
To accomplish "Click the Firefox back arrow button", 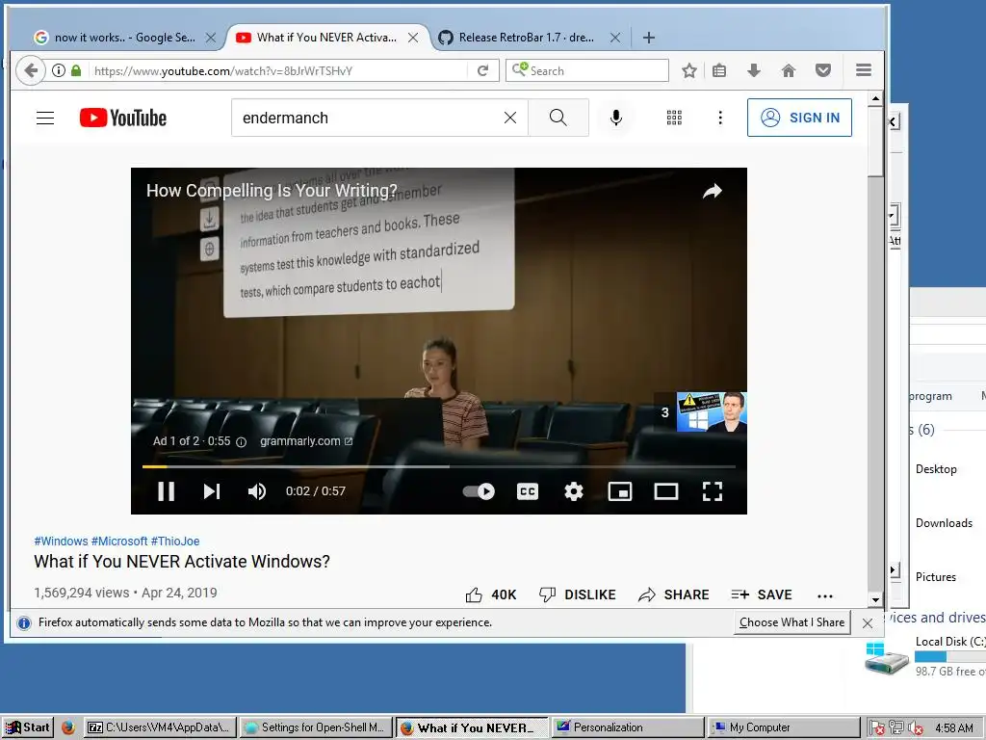I will click(x=30, y=70).
